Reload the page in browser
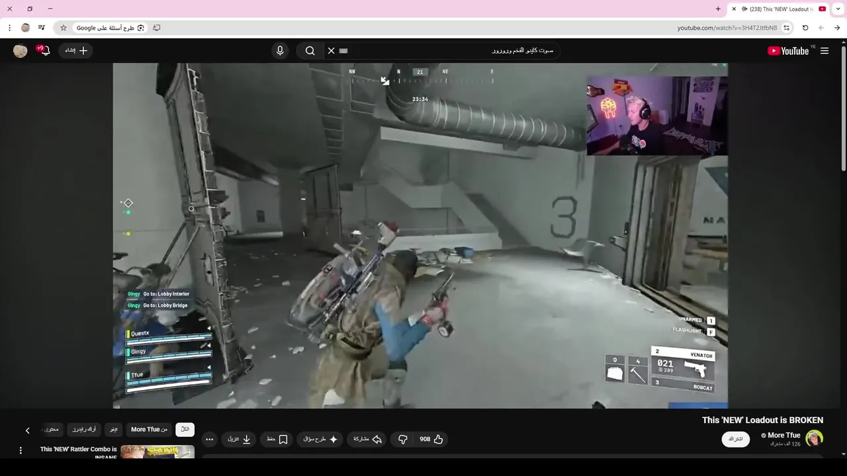This screenshot has height=476, width=847. 805,28
